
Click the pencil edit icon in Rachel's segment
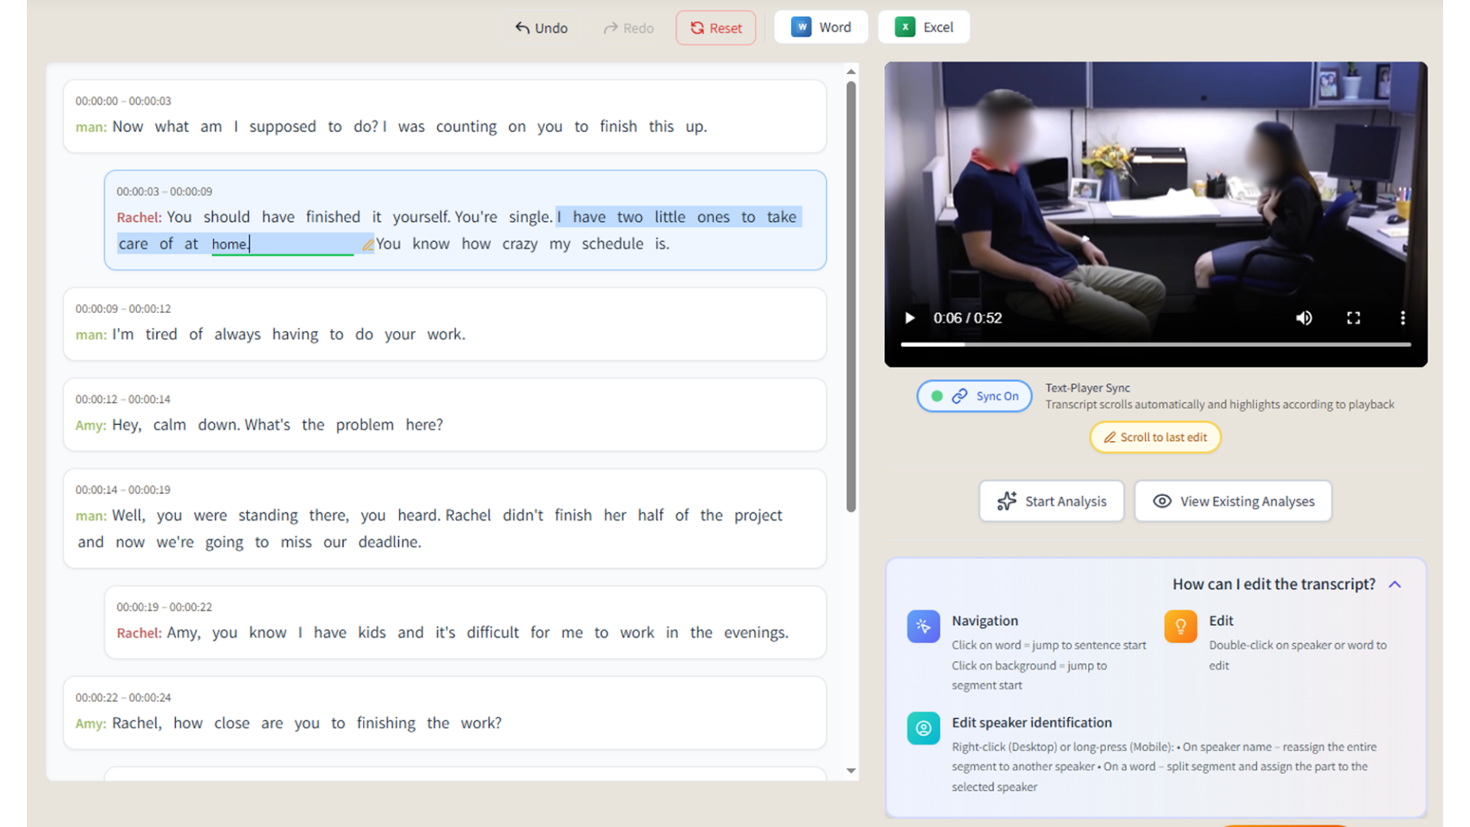[368, 244]
